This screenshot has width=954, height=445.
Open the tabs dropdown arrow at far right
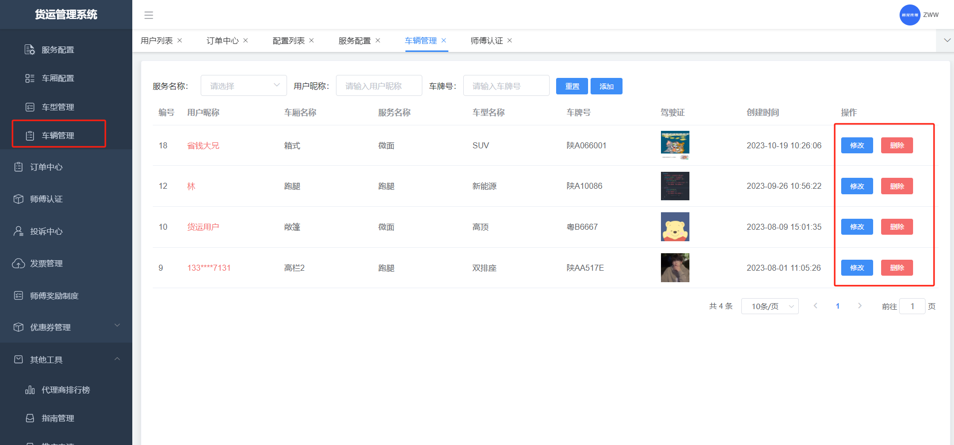(x=947, y=40)
